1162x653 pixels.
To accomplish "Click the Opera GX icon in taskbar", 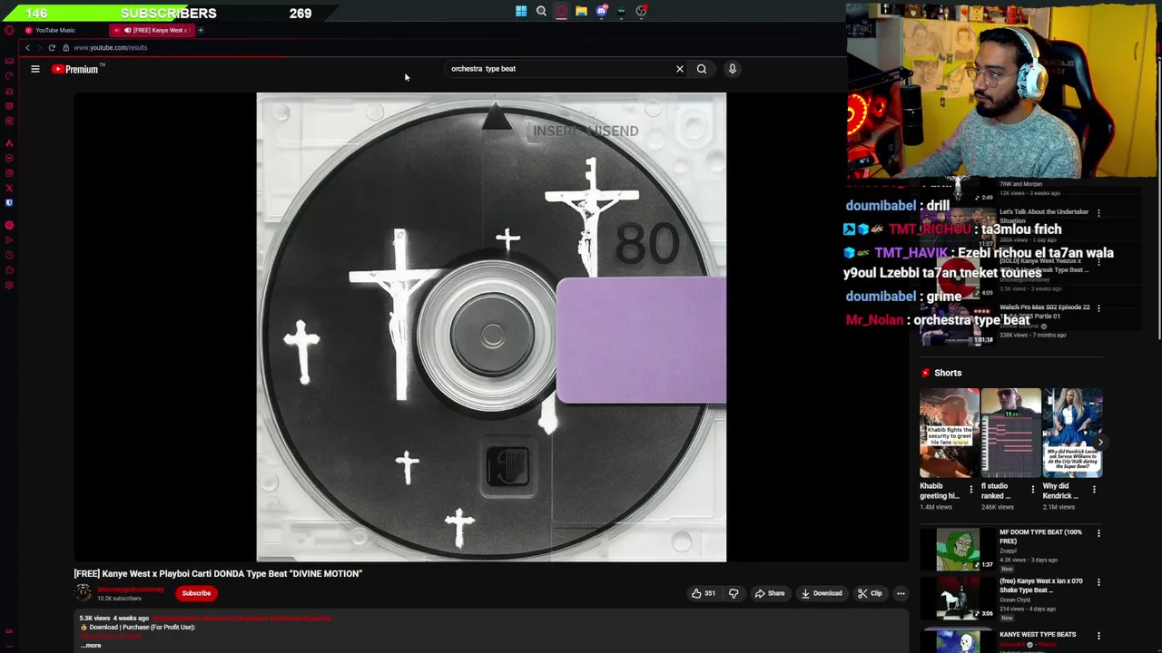I will click(561, 12).
